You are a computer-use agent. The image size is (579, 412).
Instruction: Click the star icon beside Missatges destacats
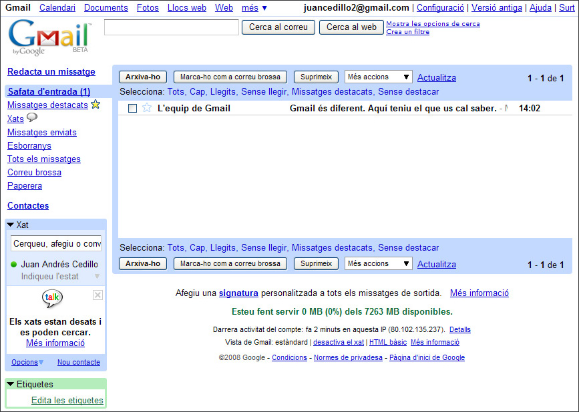click(x=95, y=105)
